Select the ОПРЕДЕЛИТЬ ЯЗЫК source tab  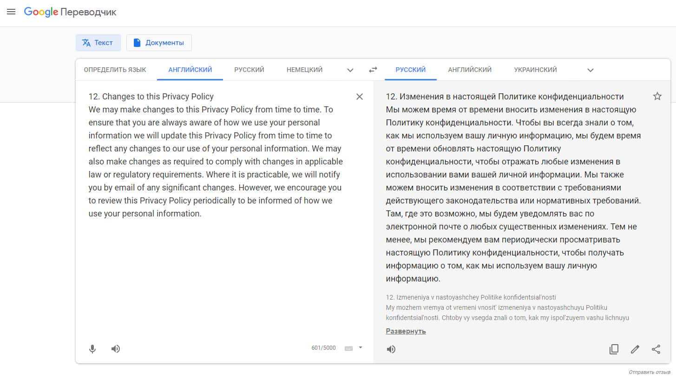click(115, 70)
